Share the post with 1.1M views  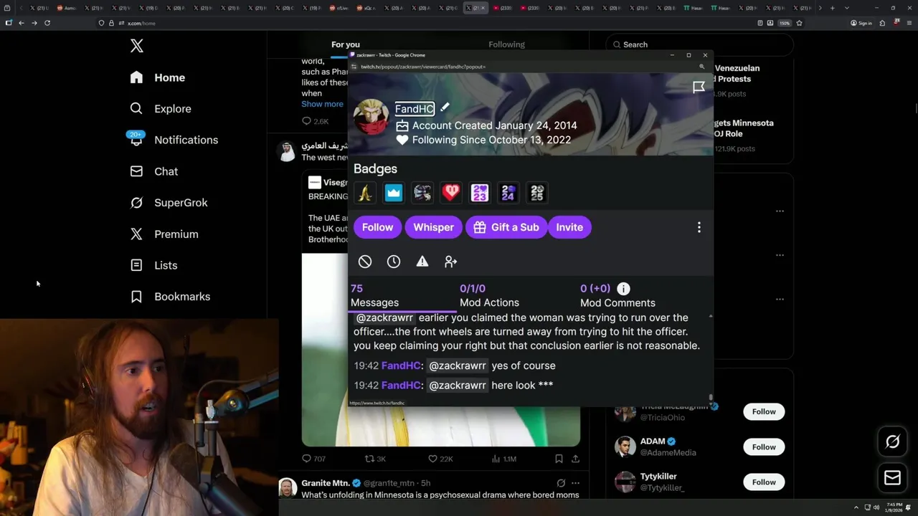click(575, 459)
